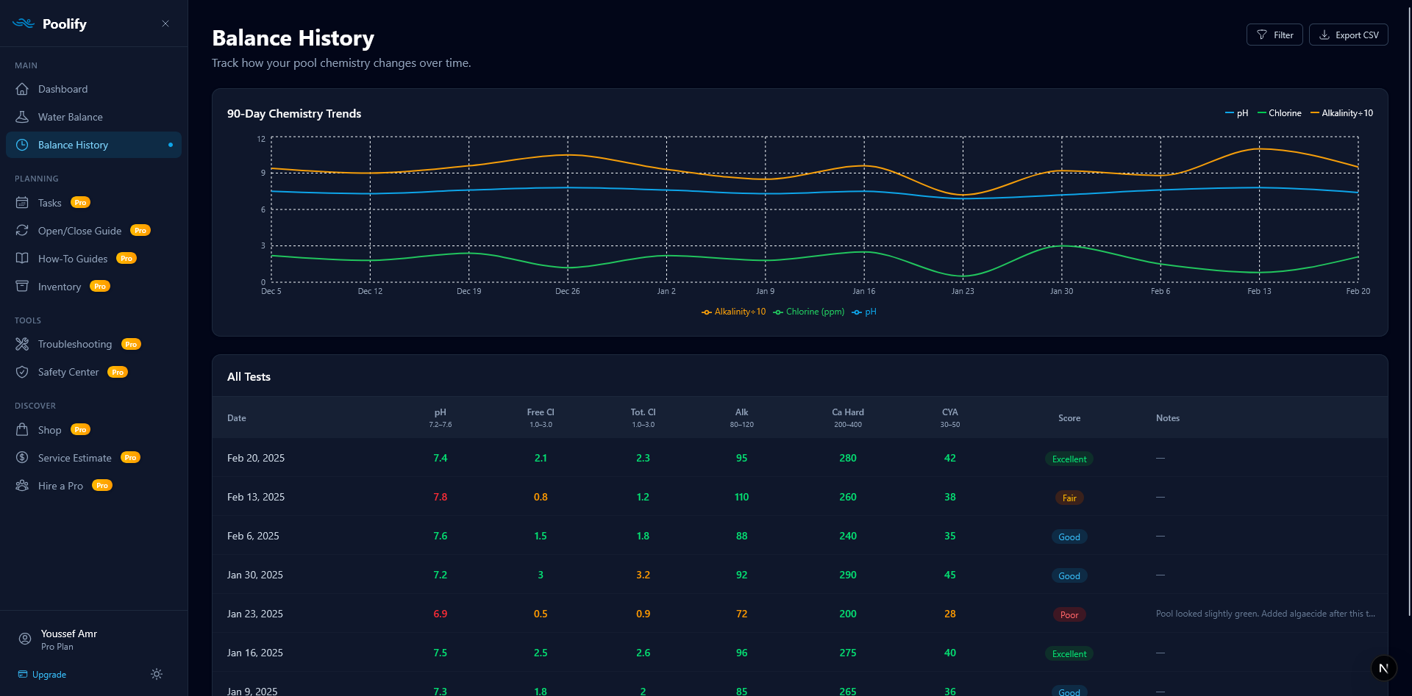Image resolution: width=1412 pixels, height=696 pixels.
Task: Click the Poor score badge for Jan 23, 2025
Action: [x=1069, y=614]
